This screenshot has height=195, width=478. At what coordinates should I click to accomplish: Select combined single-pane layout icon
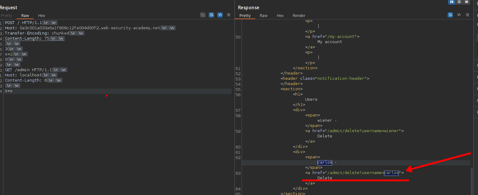[467, 2]
